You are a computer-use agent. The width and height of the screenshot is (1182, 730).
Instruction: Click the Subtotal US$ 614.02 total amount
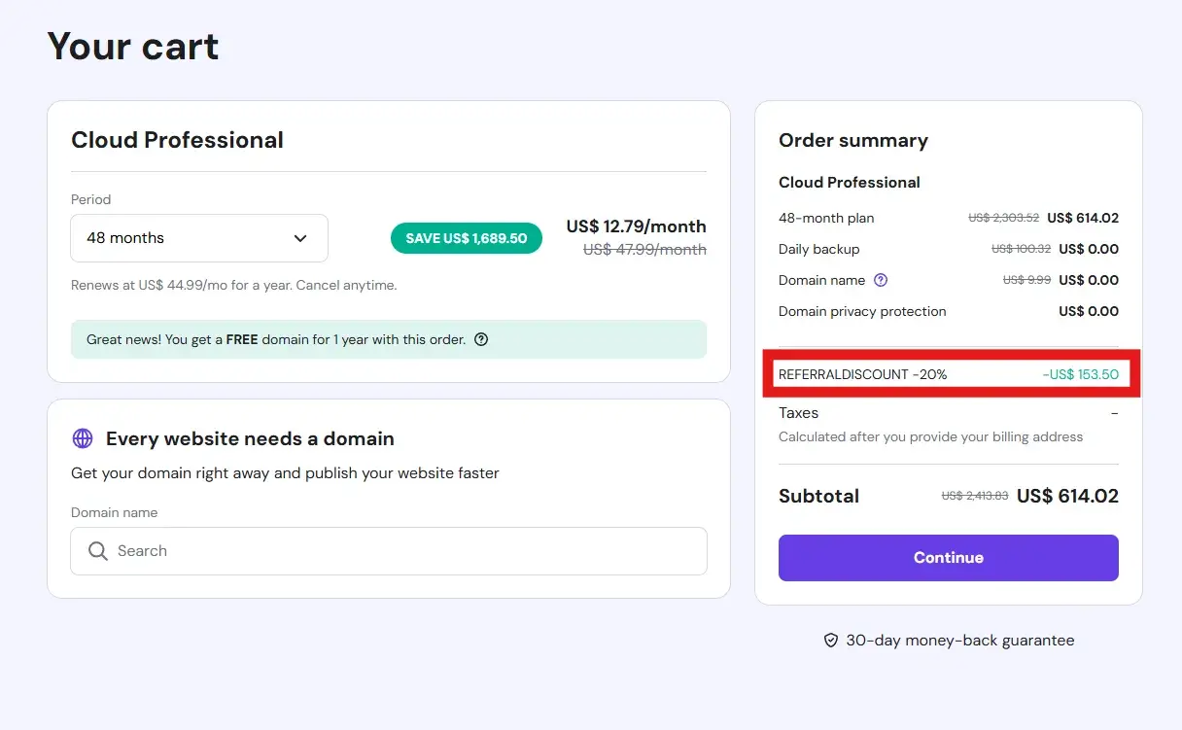[x=1067, y=496]
